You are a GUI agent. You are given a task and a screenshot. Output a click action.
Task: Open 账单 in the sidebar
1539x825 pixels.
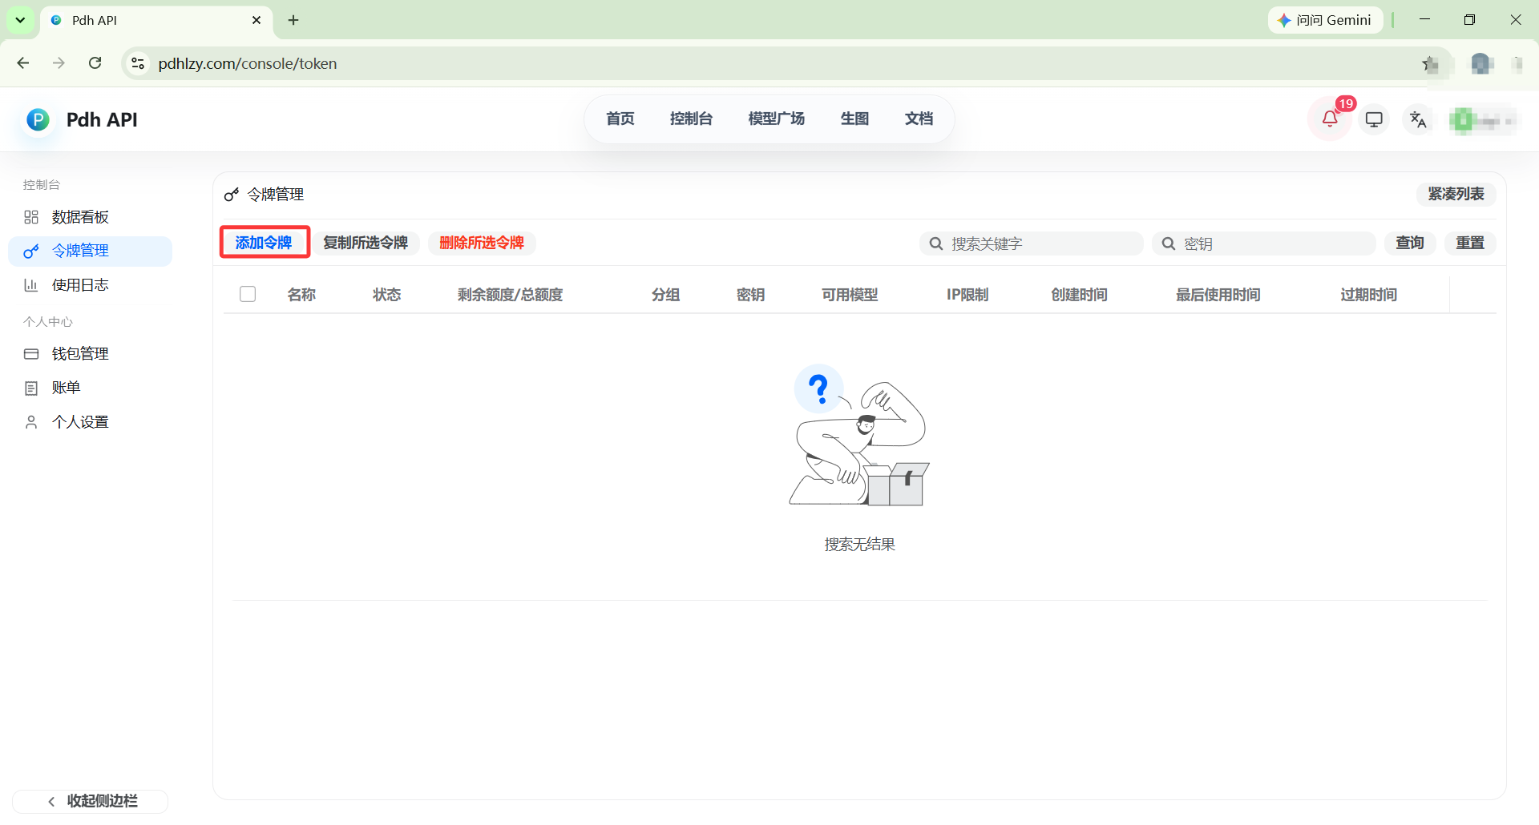90,388
